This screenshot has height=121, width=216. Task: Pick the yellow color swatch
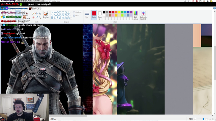tap(119, 12)
